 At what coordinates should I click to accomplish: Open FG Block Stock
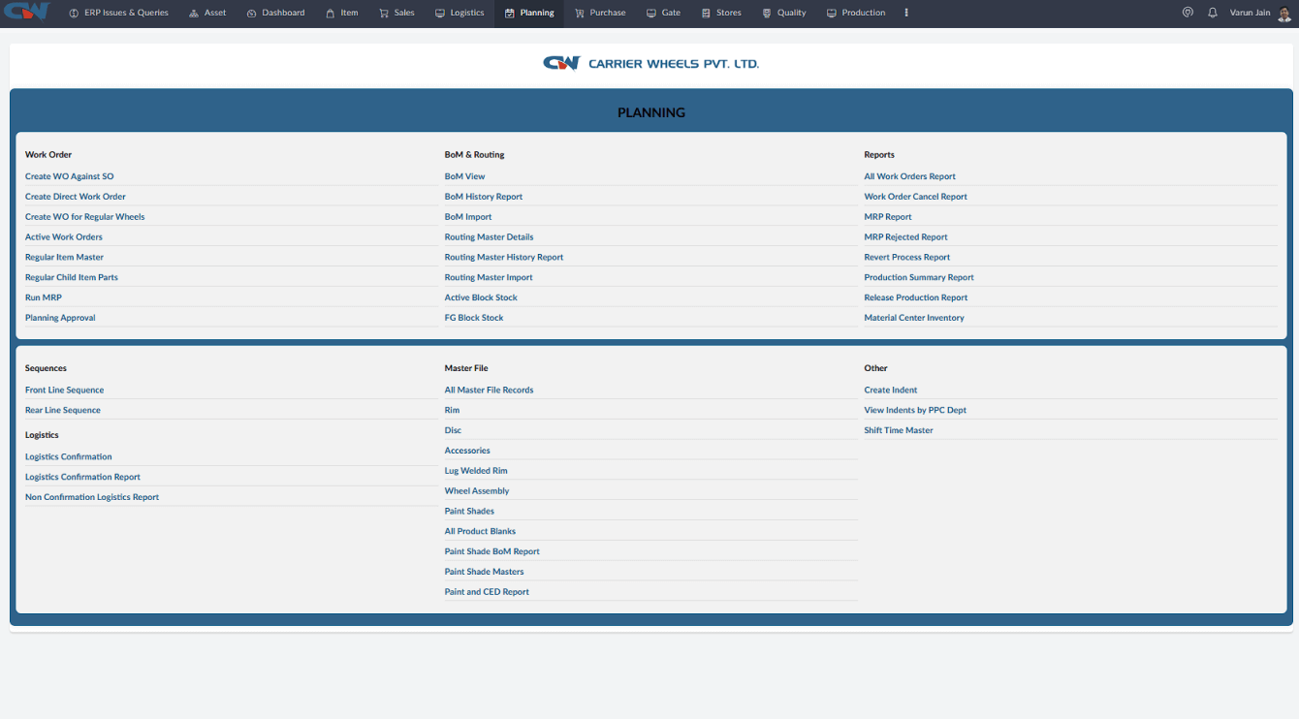[x=474, y=318]
